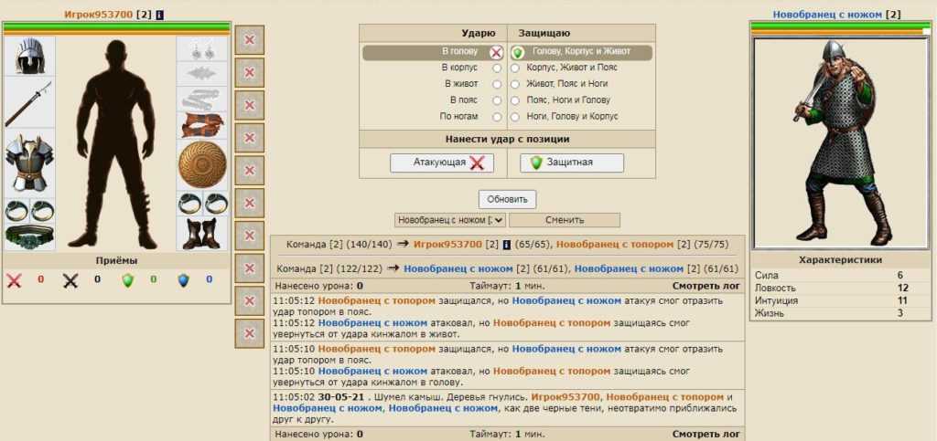Viewport: 937px width, 441px height.
Task: Choose defense 'Пояс, Ноги и Голову'
Action: click(x=515, y=100)
